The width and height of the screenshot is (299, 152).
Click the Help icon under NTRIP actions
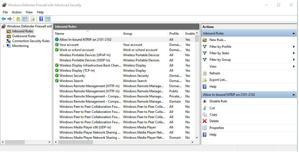(205, 135)
